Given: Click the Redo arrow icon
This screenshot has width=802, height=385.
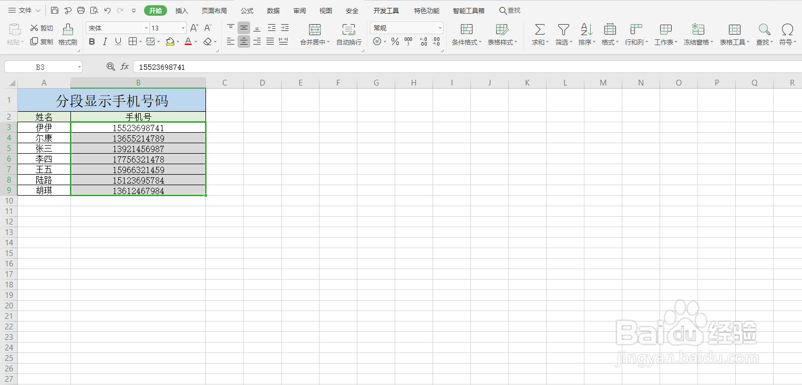Looking at the screenshot, I should click(120, 10).
